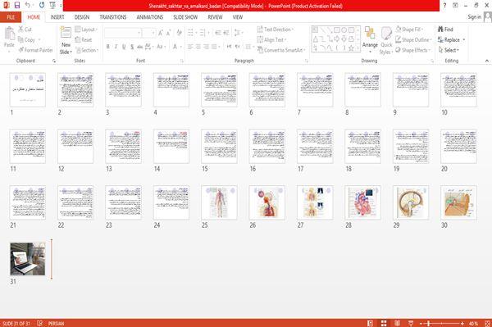Screen dimensions: 492x327
Task: Fit slide to current window
Action: click(487, 323)
